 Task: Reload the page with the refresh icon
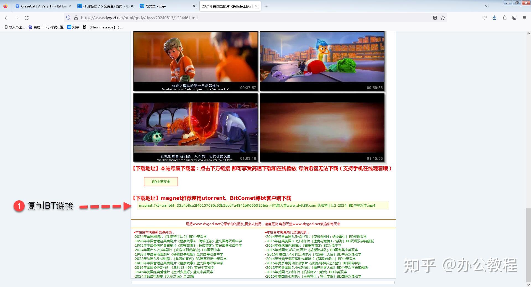pyautogui.click(x=27, y=18)
